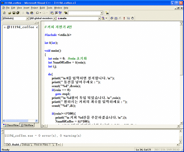184x152 pixels.
Task: Click the Open file folder icon
Action: (10, 13)
